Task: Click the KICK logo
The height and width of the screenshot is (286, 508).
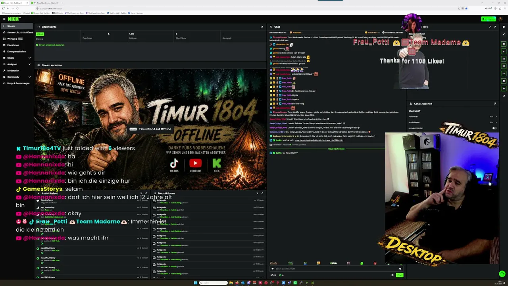Action: 14,19
